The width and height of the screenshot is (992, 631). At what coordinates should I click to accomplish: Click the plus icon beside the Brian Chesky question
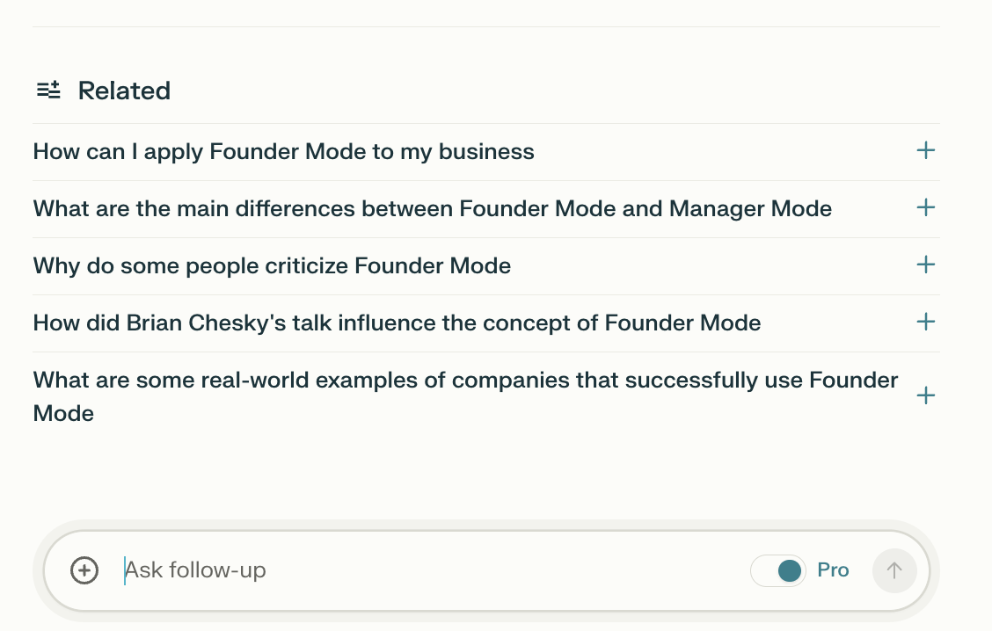pyautogui.click(x=925, y=322)
